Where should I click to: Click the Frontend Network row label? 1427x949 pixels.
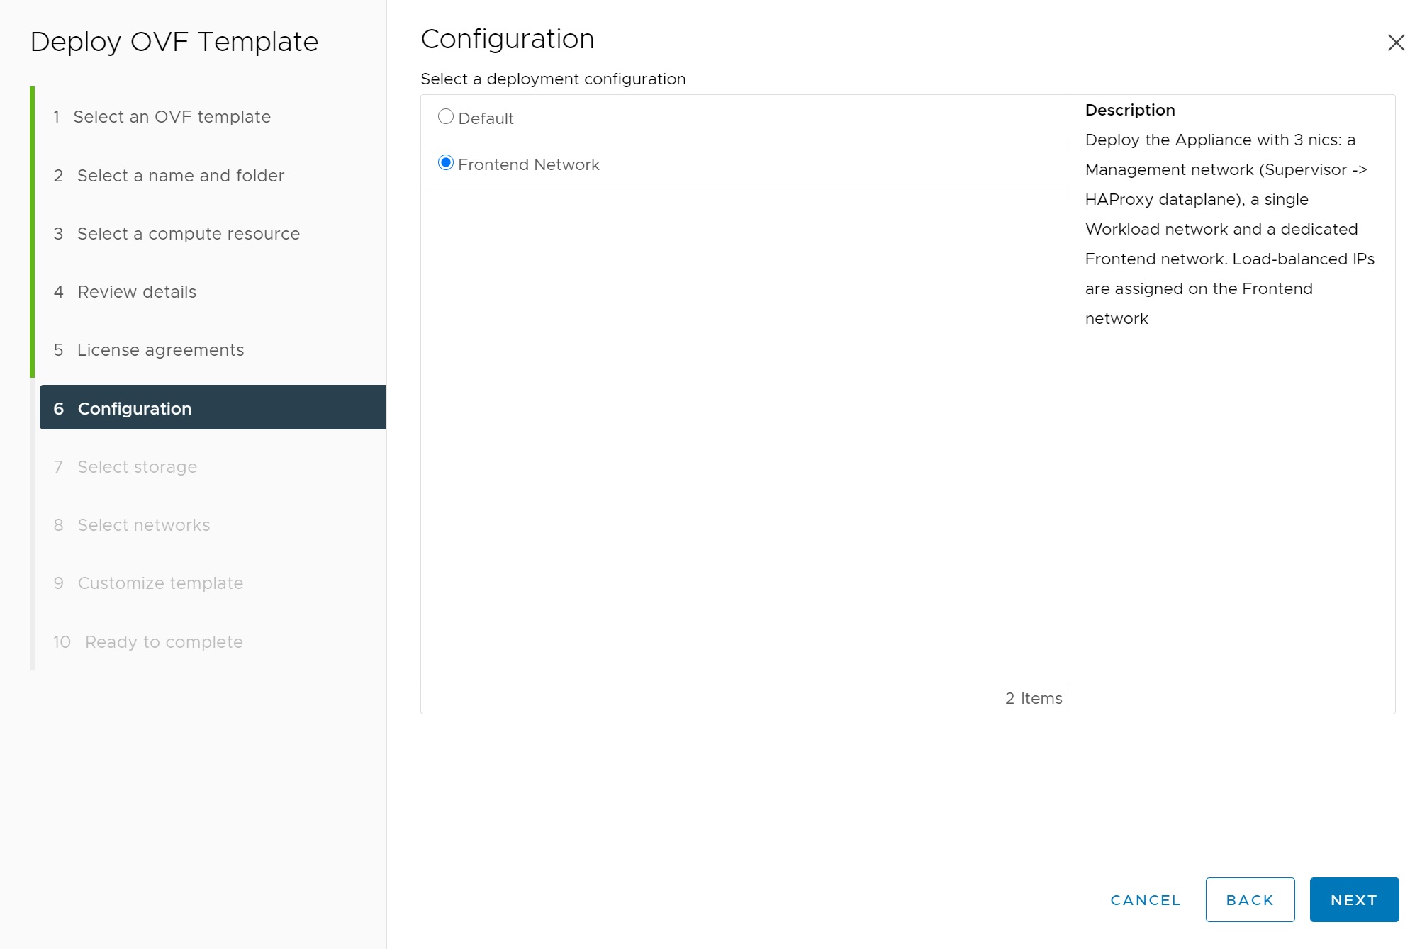click(528, 165)
